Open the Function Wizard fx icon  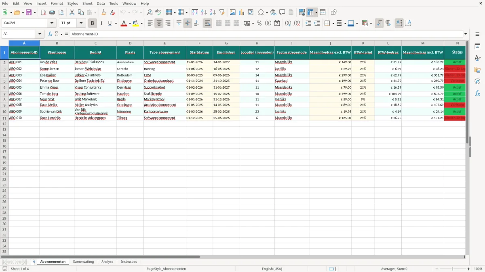[51, 34]
